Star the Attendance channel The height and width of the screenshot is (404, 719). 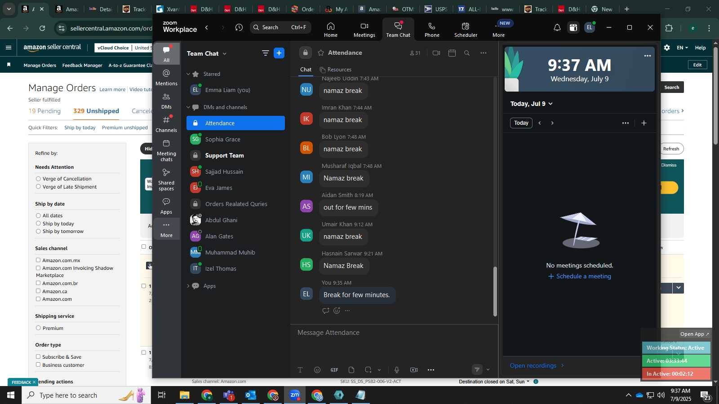point(321,53)
